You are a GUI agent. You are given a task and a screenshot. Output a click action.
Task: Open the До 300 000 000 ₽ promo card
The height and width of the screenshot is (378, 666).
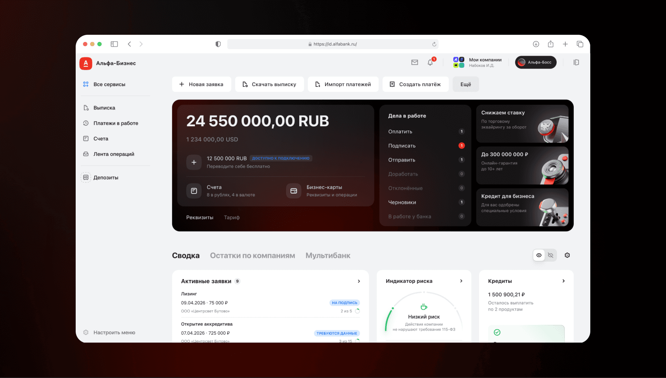(x=522, y=166)
